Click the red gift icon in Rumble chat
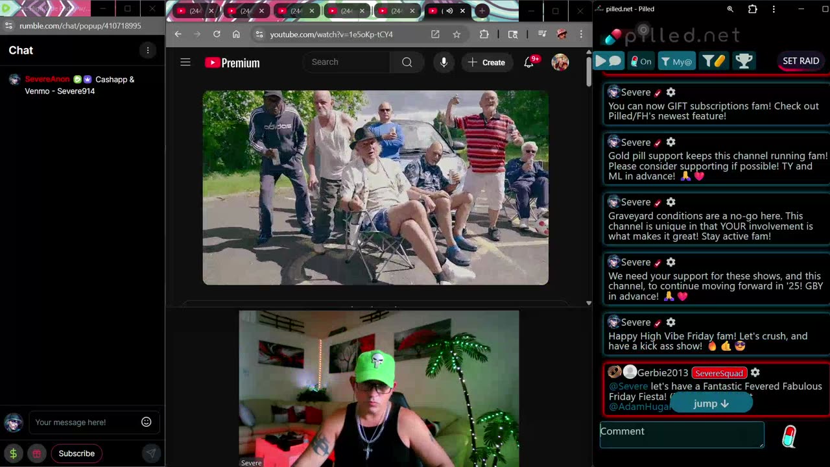830x467 pixels. (37, 453)
